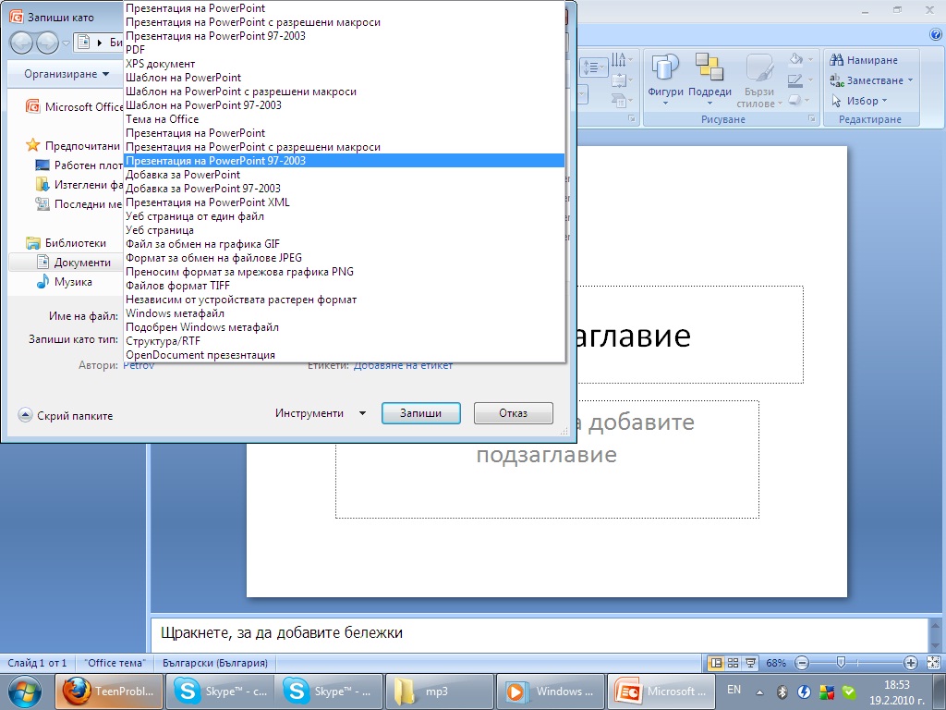946x710 pixels.
Task: Choose Добавка за PowerPoint 97-2003
Action: coord(344,189)
